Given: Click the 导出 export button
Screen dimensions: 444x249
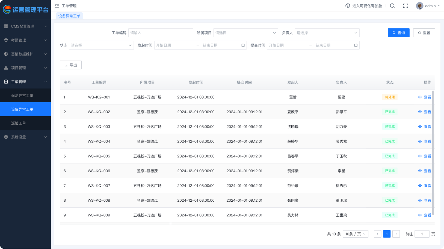Looking at the screenshot, I should click(x=71, y=65).
